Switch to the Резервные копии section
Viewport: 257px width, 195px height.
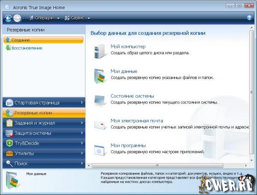tap(44, 113)
